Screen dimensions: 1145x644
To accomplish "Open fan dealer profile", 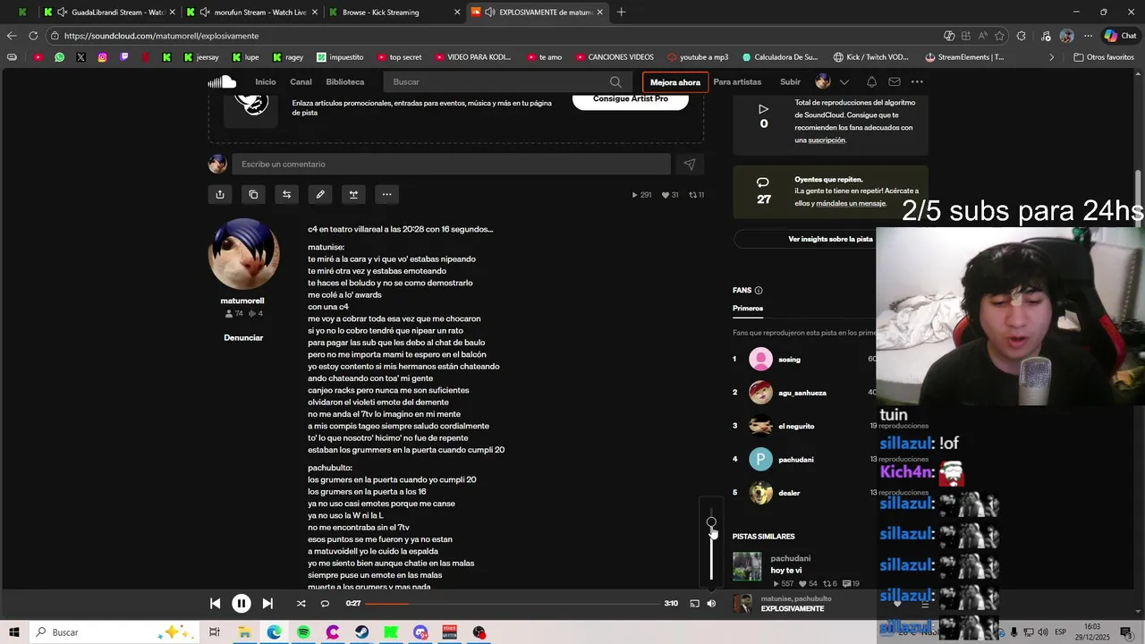I will pyautogui.click(x=789, y=493).
